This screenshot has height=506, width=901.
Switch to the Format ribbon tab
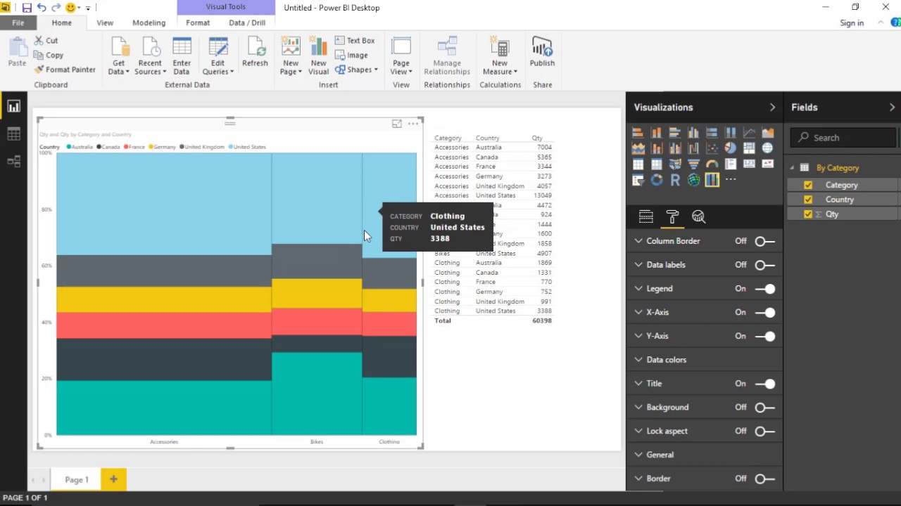198,22
